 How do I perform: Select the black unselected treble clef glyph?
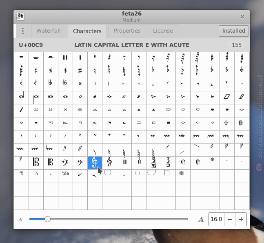(109, 163)
